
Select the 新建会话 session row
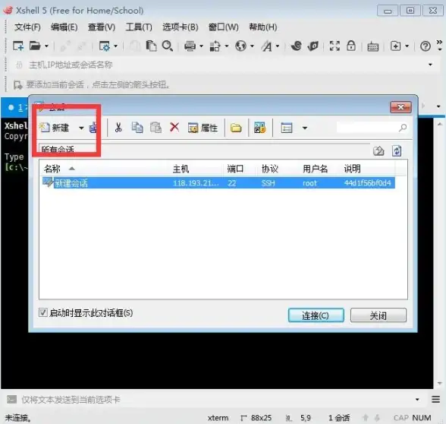pos(218,182)
